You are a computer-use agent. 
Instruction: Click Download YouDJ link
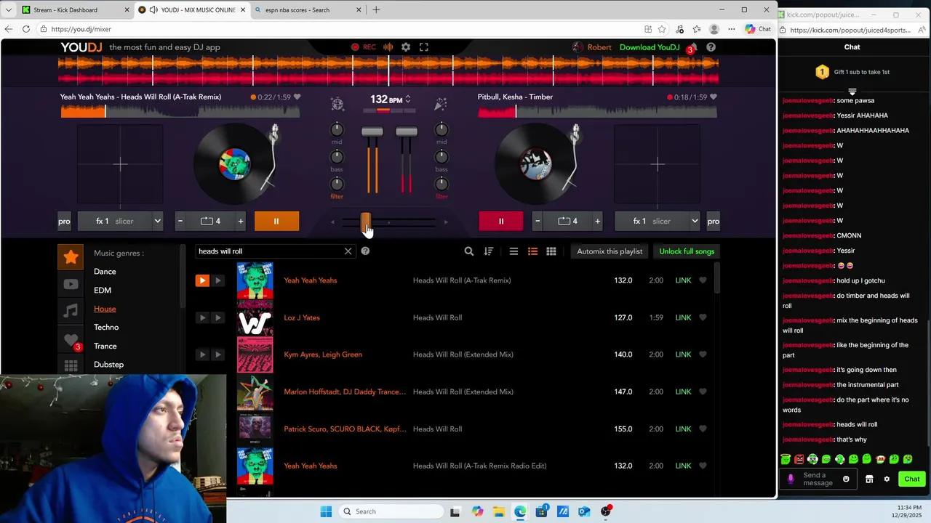650,47
